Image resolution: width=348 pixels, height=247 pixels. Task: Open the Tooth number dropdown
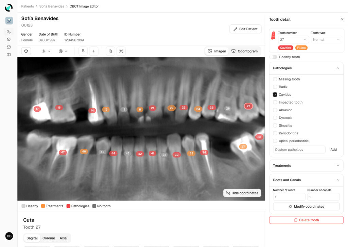pos(294,39)
